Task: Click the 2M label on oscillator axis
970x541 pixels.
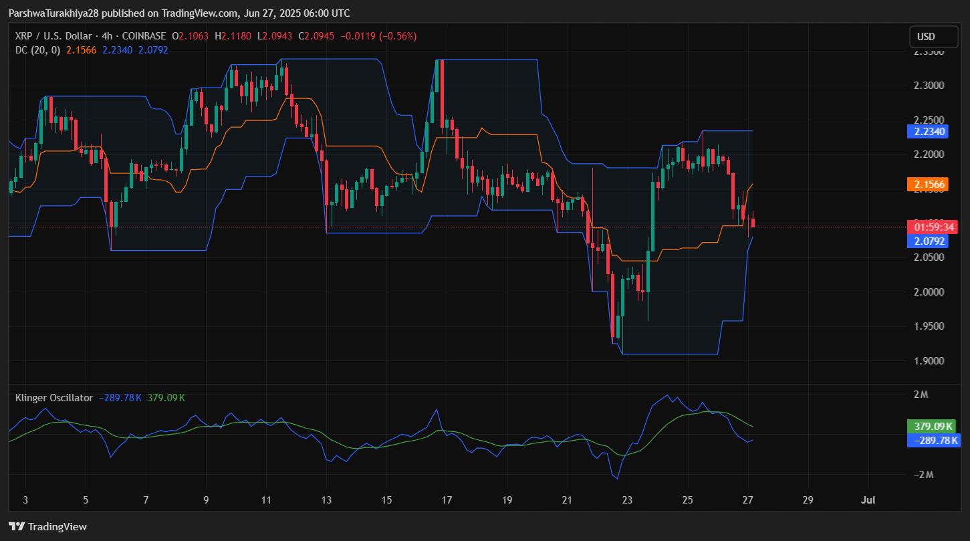Action: pyautogui.click(x=920, y=395)
